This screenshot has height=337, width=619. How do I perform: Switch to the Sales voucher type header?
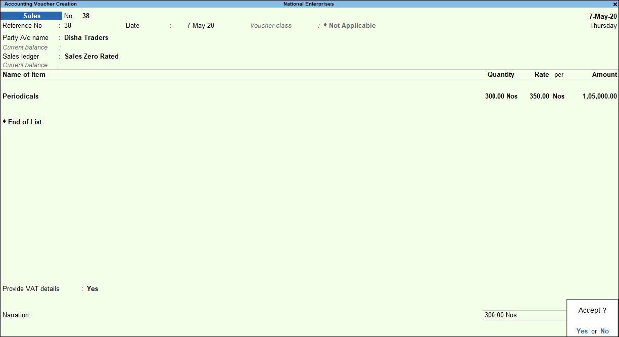tap(30, 15)
